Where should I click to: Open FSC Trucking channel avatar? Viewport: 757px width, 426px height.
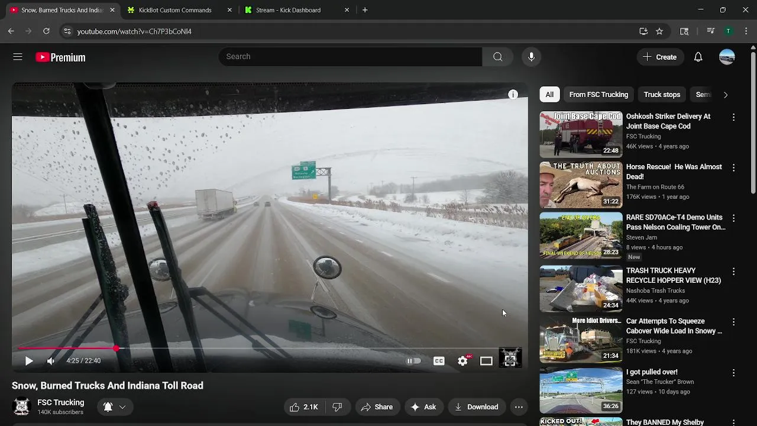click(x=21, y=406)
